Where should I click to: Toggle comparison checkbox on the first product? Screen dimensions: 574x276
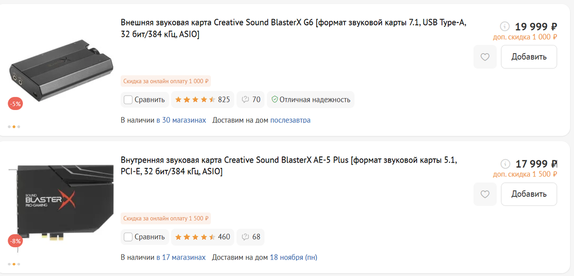click(x=128, y=99)
